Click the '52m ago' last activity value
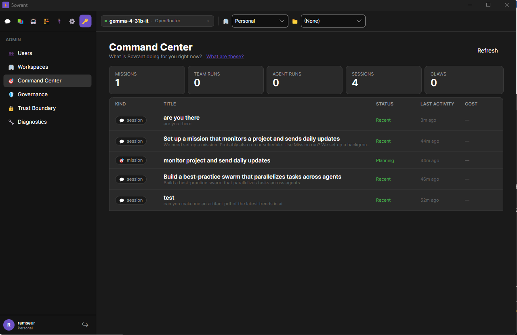Image resolution: width=517 pixels, height=335 pixels. pyautogui.click(x=430, y=200)
